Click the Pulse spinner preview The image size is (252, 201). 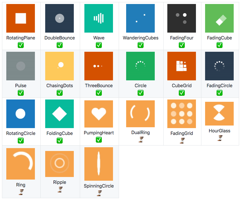[x=21, y=66]
